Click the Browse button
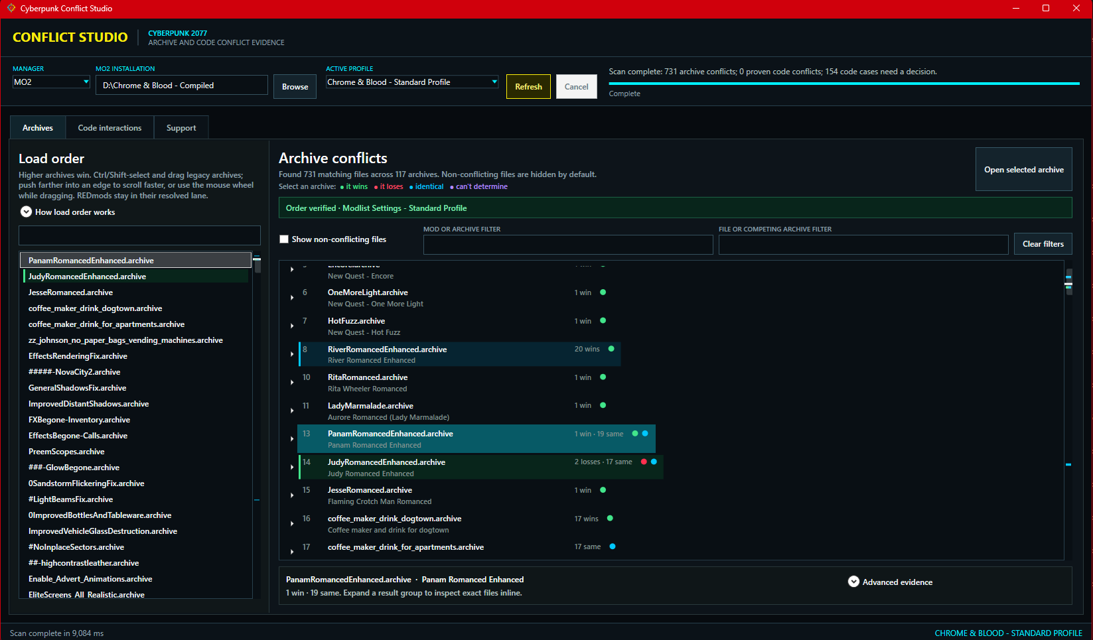This screenshot has width=1093, height=640. click(295, 86)
